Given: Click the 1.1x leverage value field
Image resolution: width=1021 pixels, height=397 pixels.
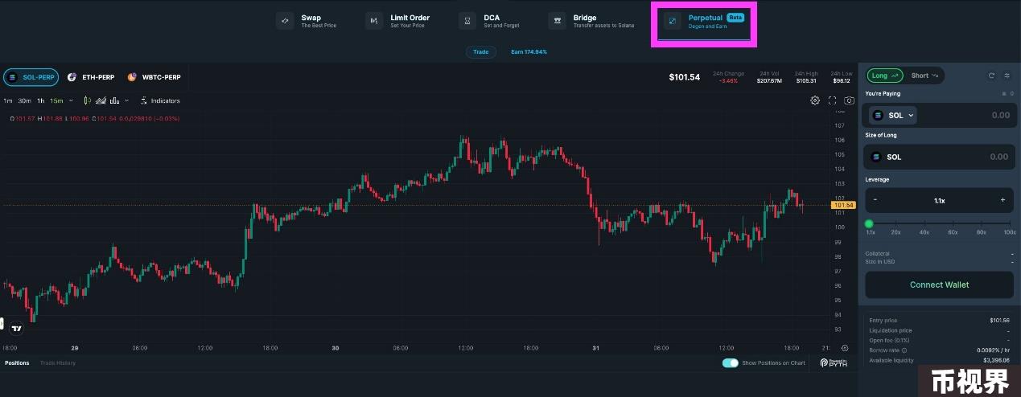Looking at the screenshot, I should [939, 201].
